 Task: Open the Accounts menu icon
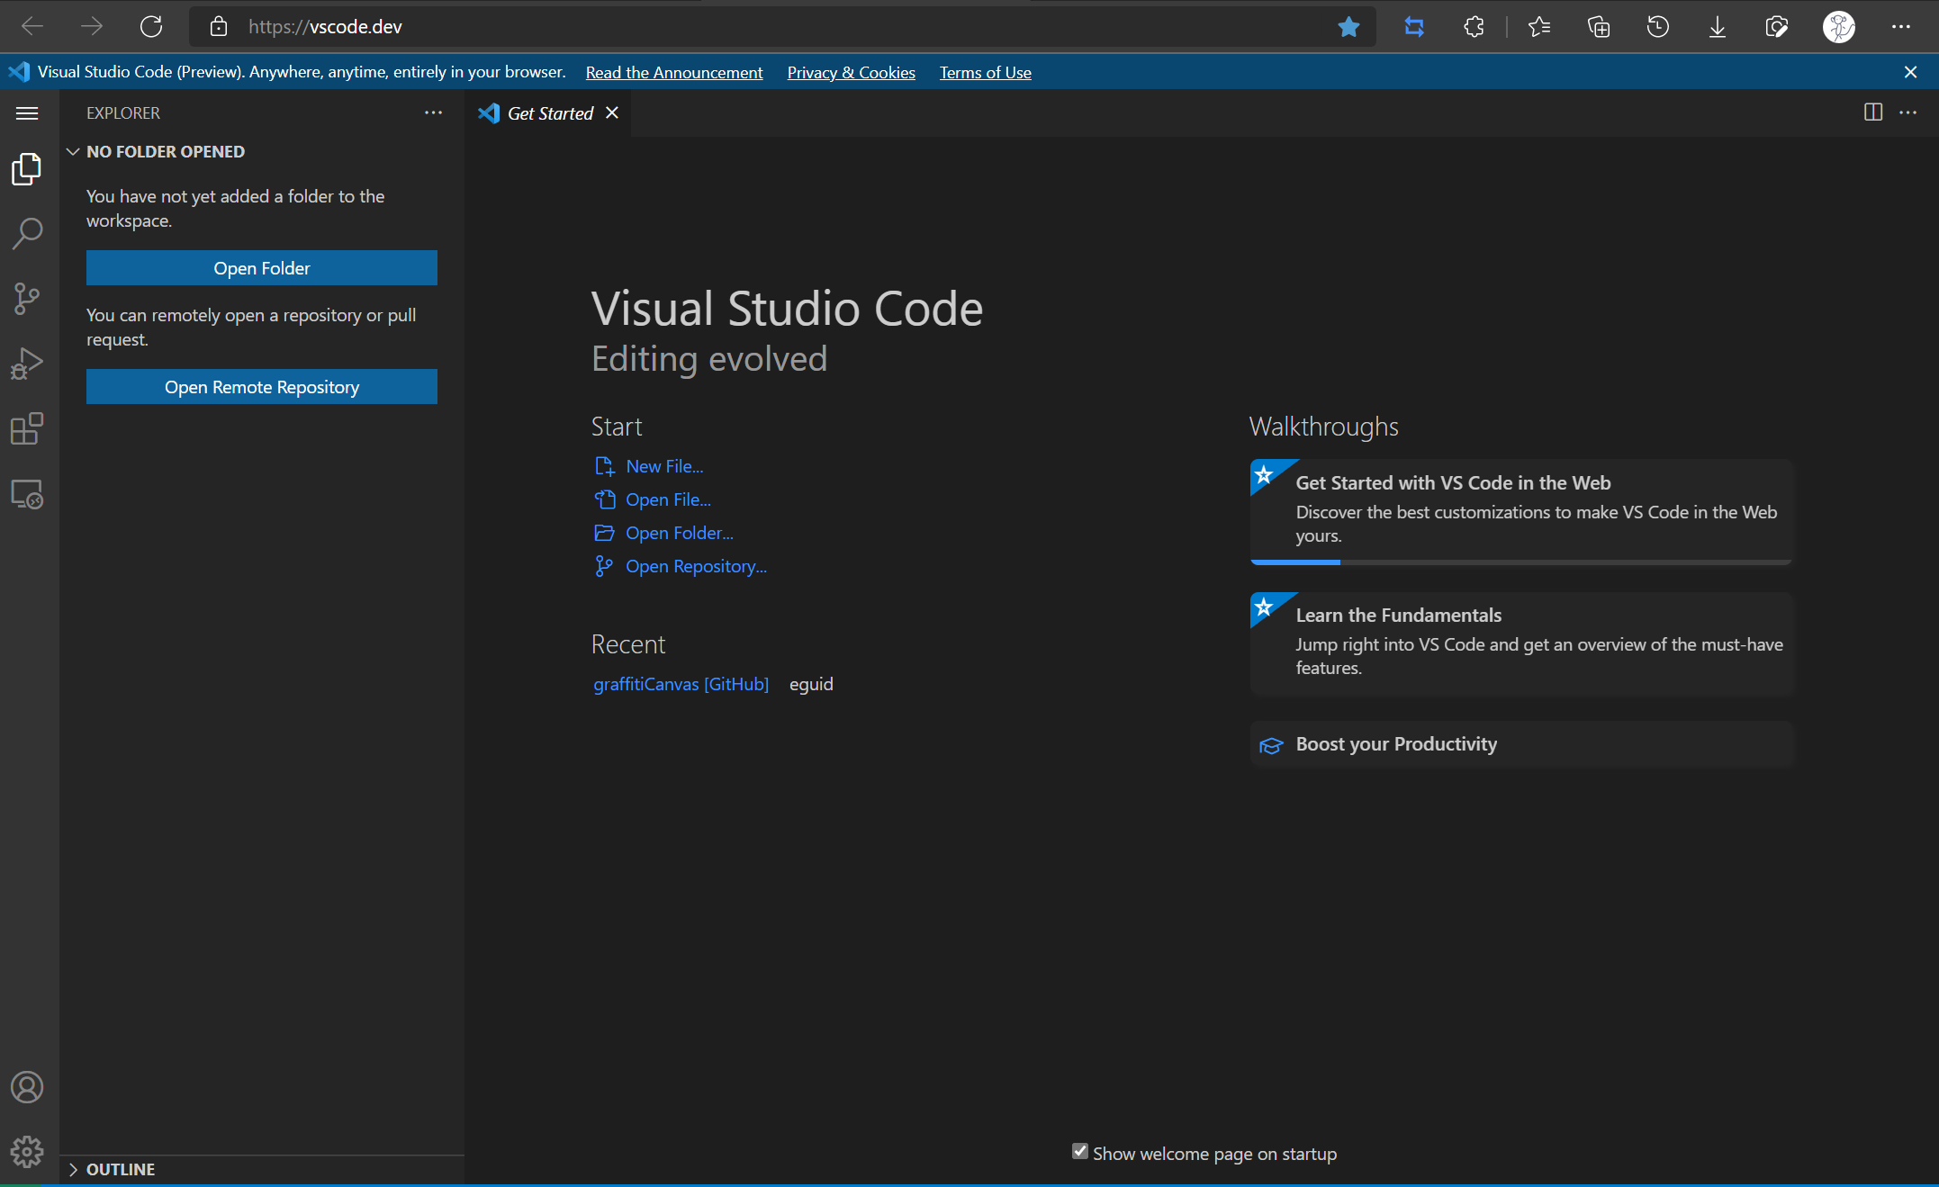tap(27, 1087)
